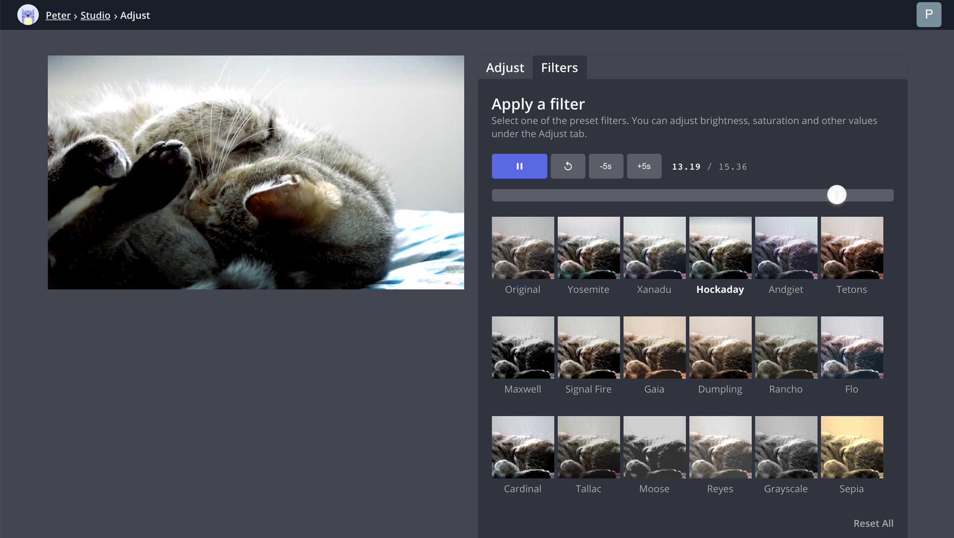Screen dimensions: 954x538
Task: Click Reset All
Action: click(873, 523)
